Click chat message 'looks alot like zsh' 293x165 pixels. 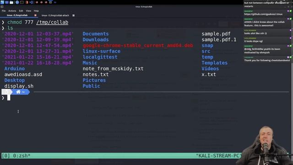255,33
